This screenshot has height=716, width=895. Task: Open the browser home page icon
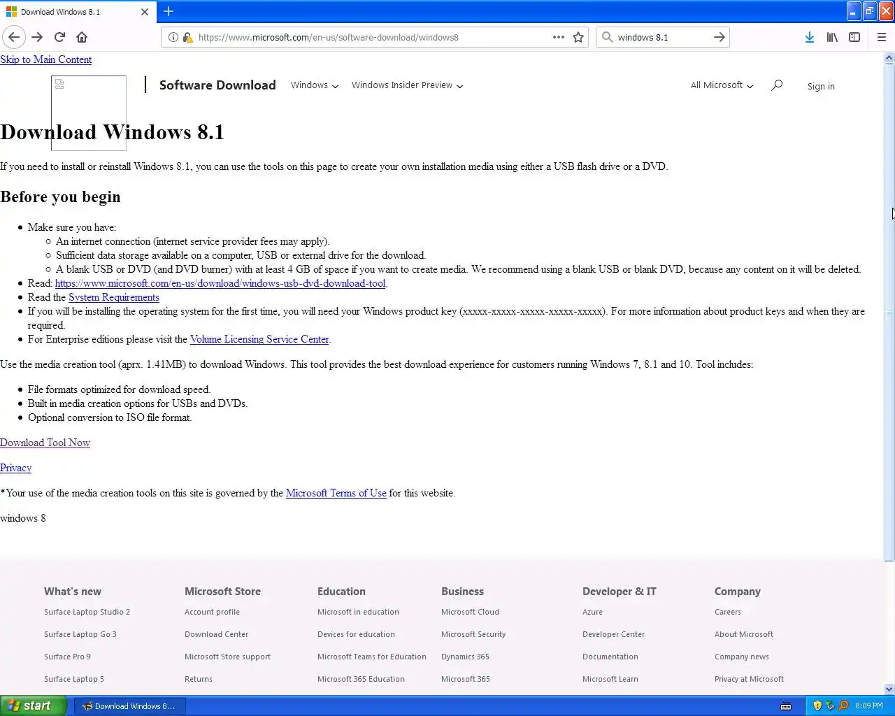tap(82, 37)
